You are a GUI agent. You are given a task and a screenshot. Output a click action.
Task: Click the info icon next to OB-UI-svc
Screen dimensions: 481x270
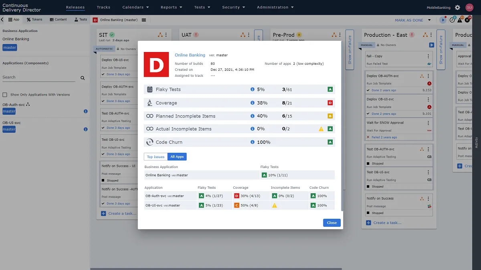85,129
